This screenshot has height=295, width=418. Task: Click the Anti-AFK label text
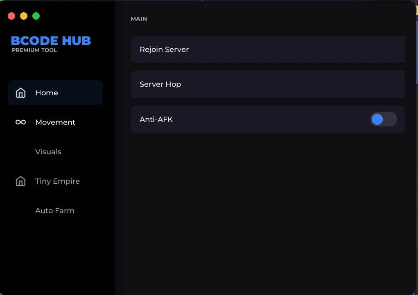[156, 119]
